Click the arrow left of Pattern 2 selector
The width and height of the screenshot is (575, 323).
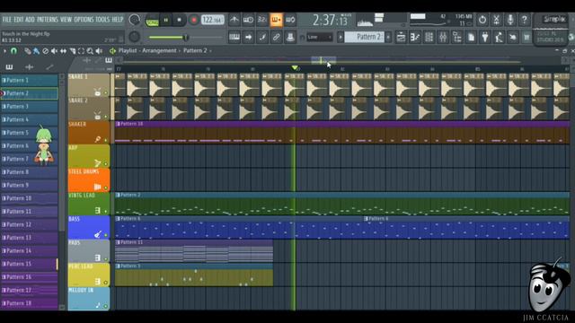(x=341, y=37)
